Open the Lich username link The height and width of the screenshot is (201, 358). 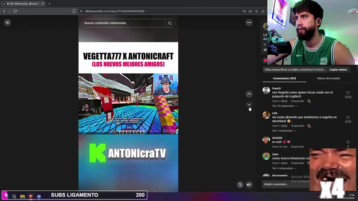pos(275,113)
